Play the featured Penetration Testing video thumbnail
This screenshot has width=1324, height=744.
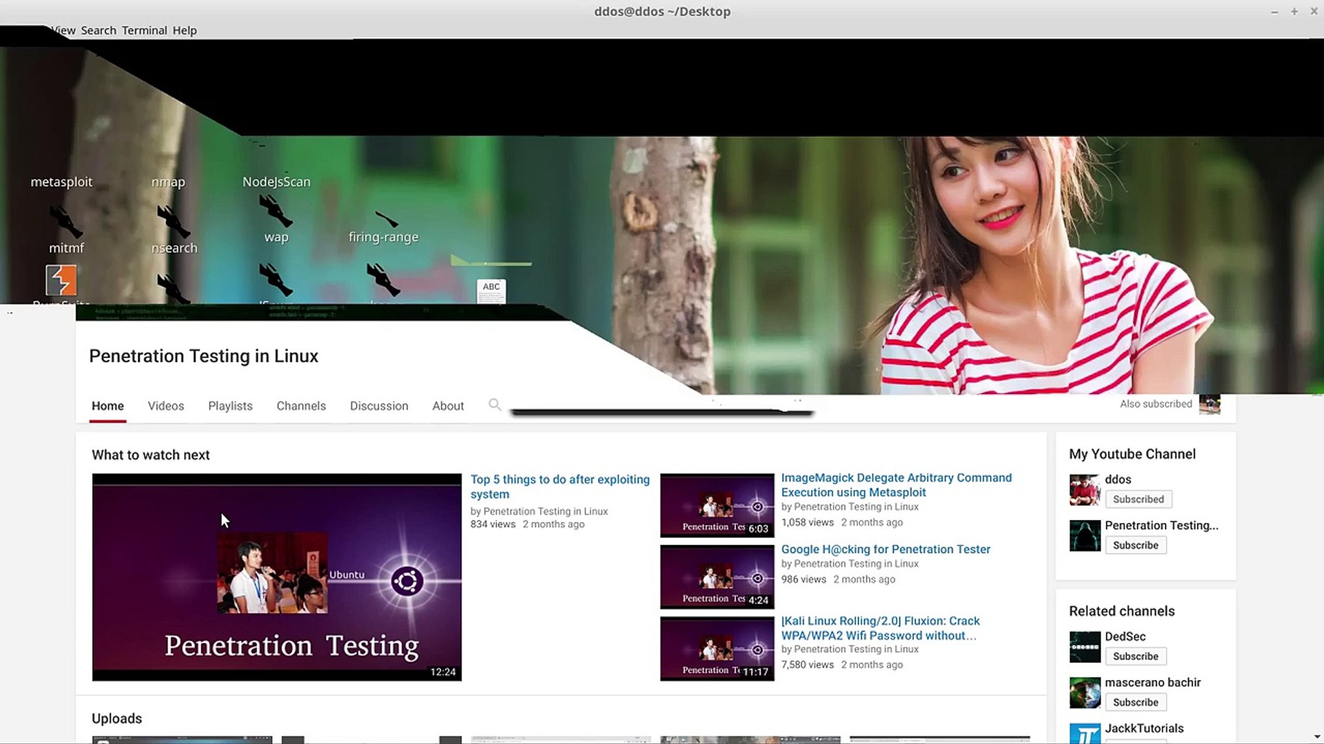click(277, 577)
